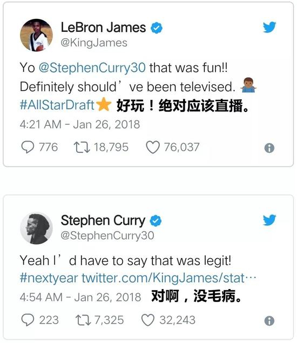This screenshot has width=297, height=343.
Task: Click the Twitter bird icon on Curry's tweet
Action: tap(269, 220)
